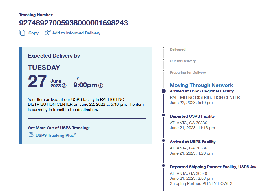
Task: Click the Out for Delivery step
Action: pos(183,61)
